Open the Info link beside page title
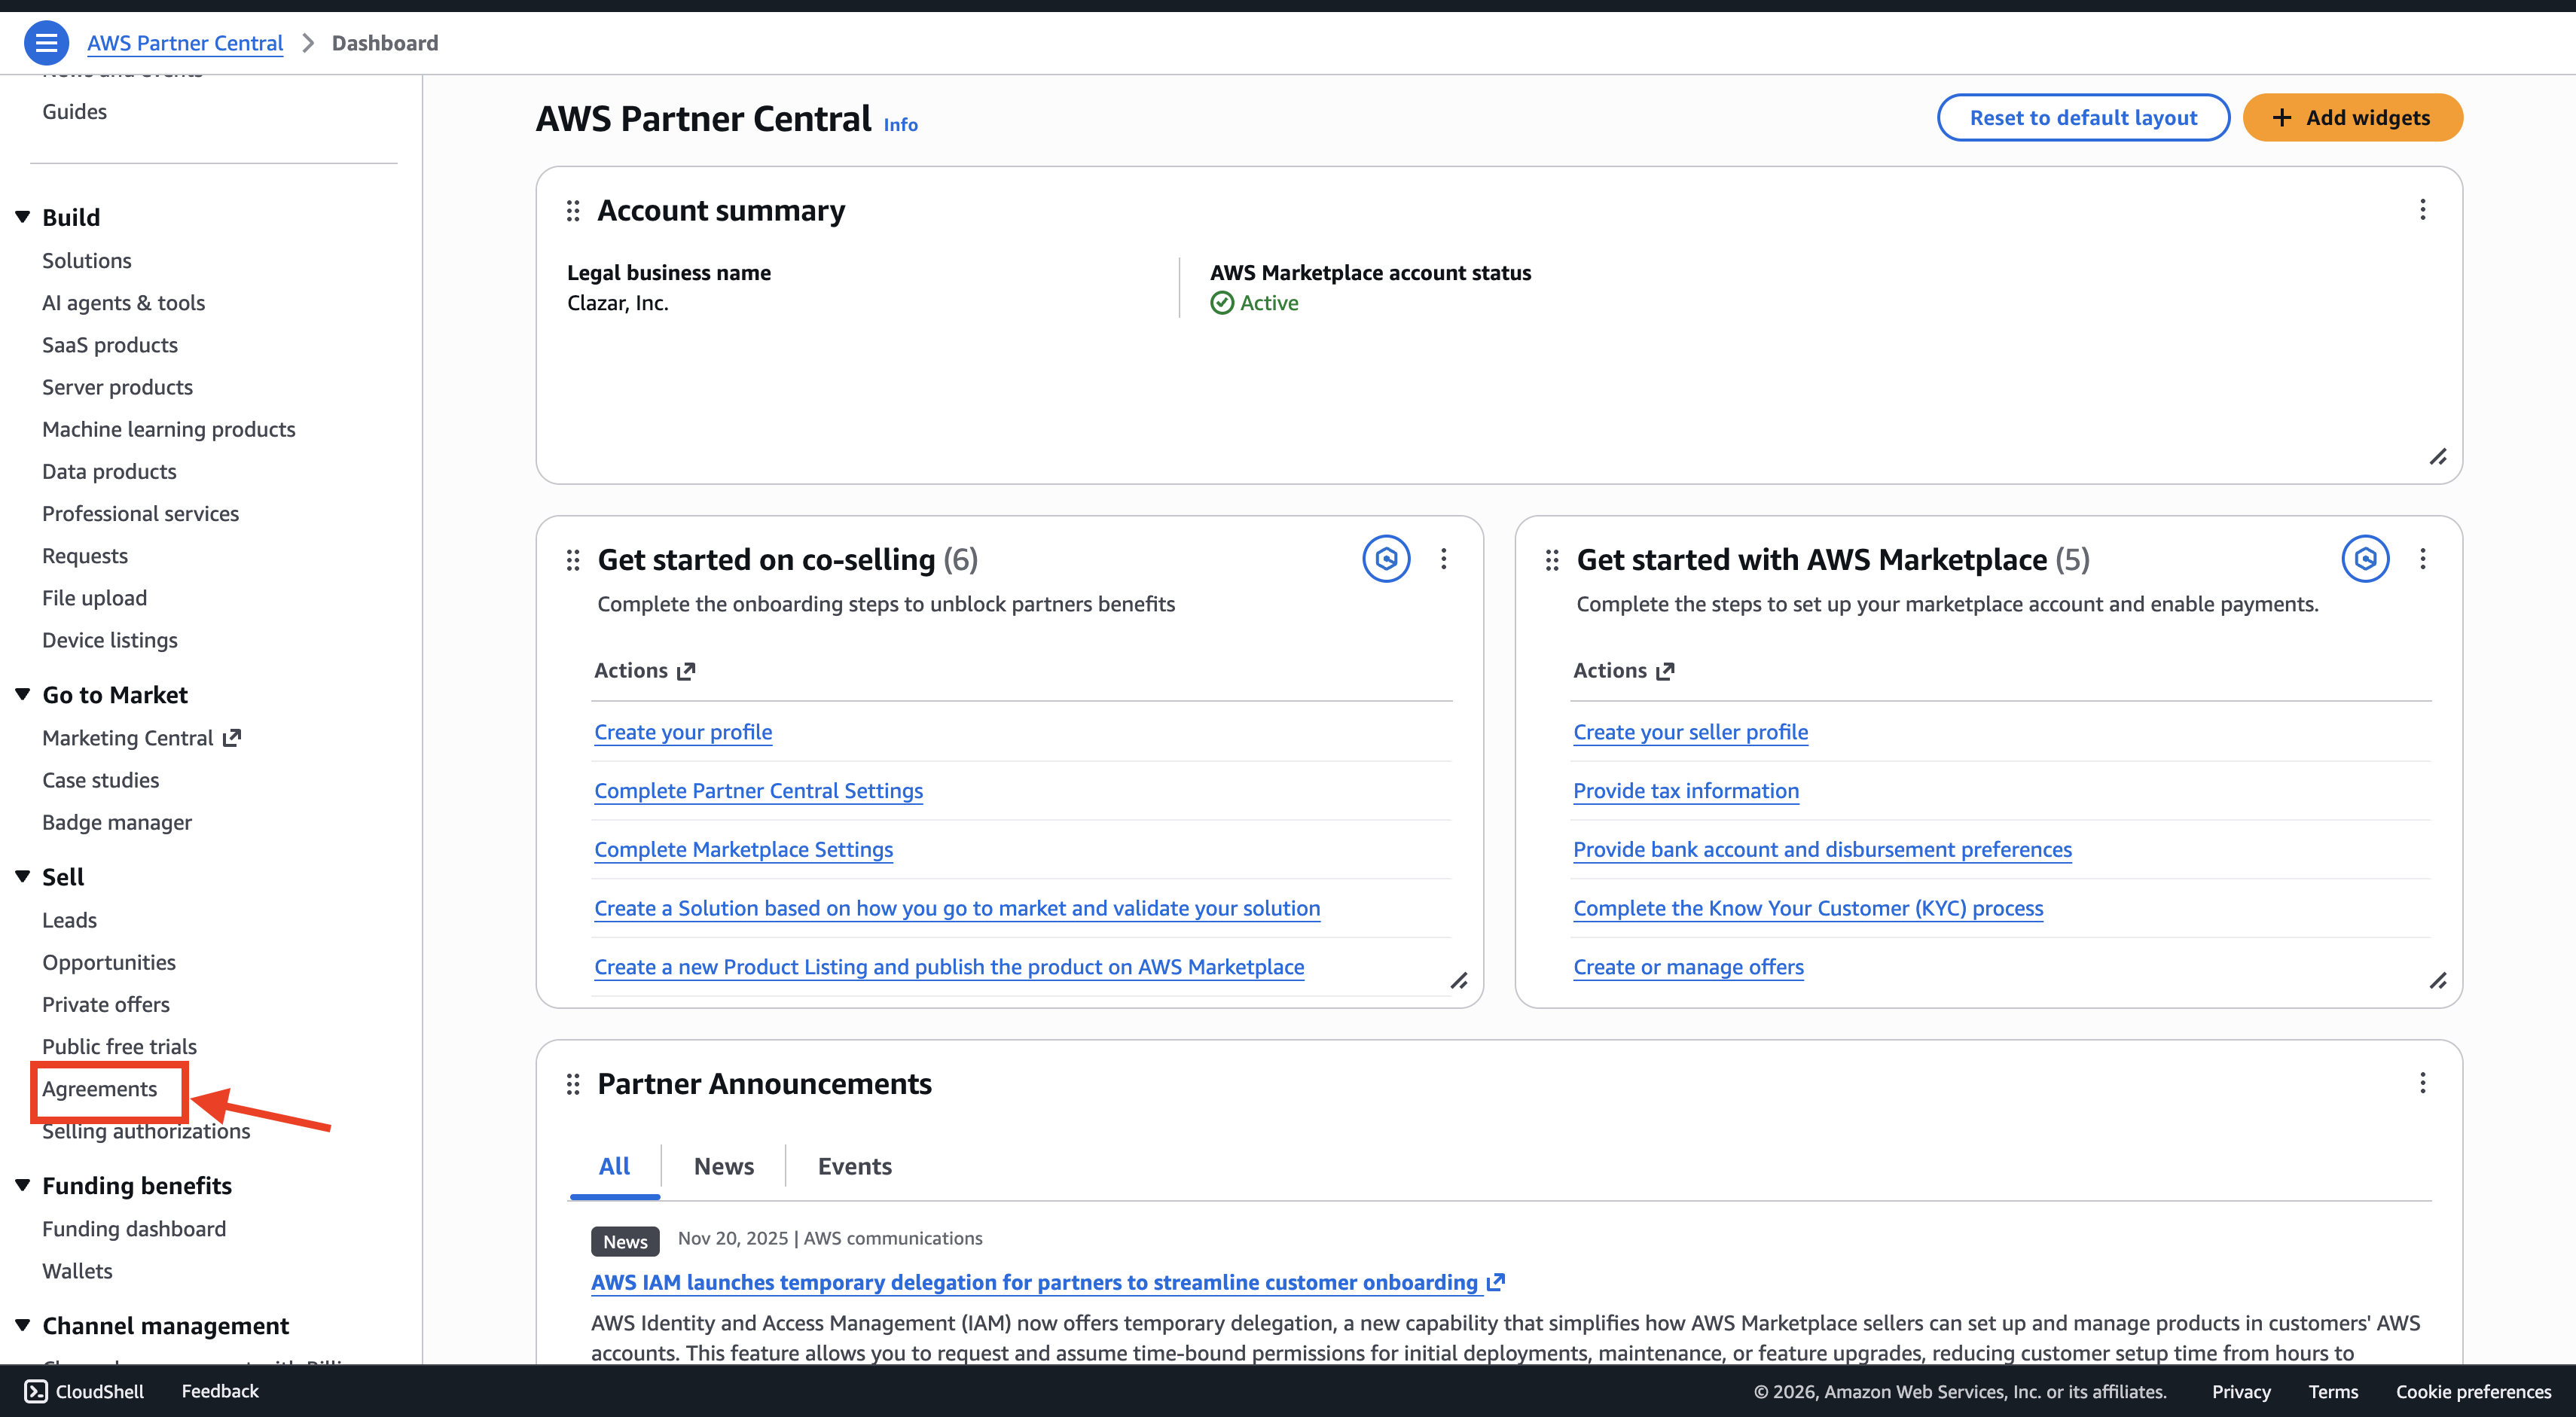Screen dimensions: 2576x1417 (x=900, y=124)
